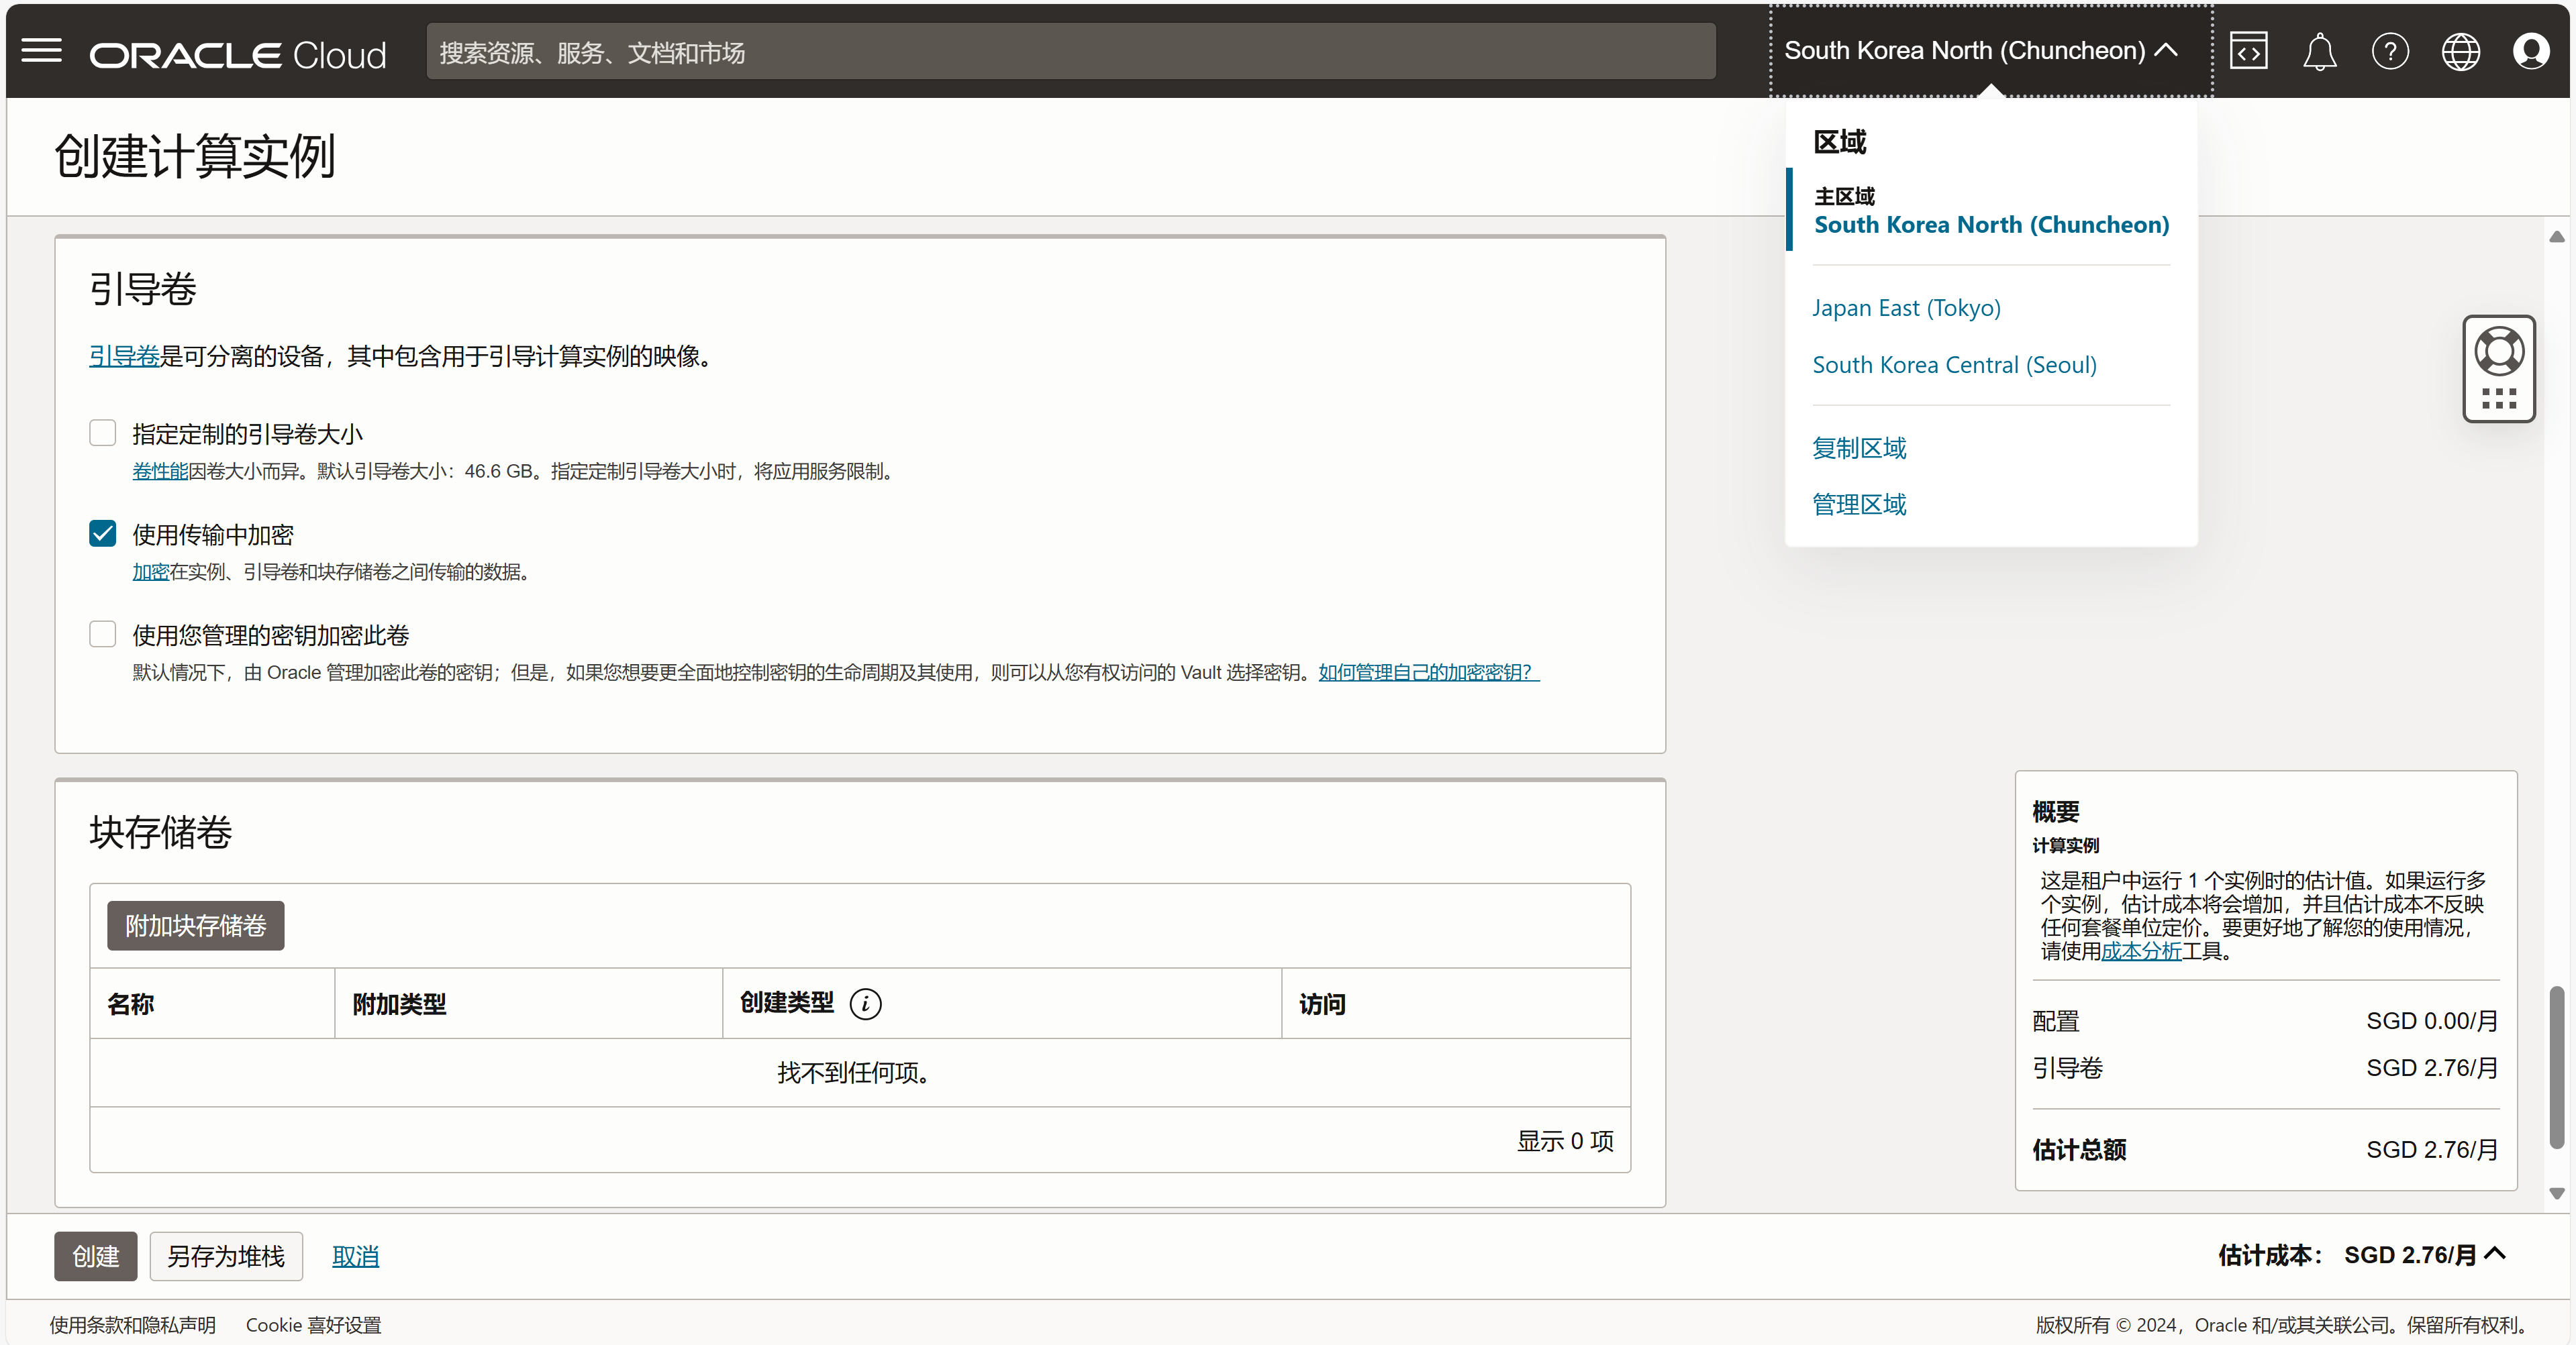
Task: Focus the 搜索资源、服务、文档和市场 search field
Action: tap(1071, 52)
